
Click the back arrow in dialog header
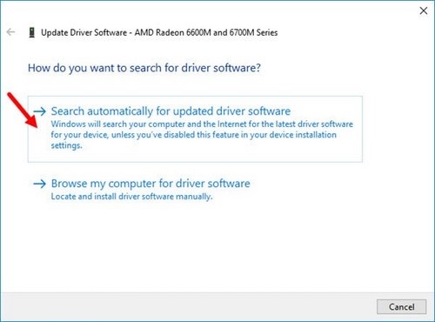(x=10, y=32)
